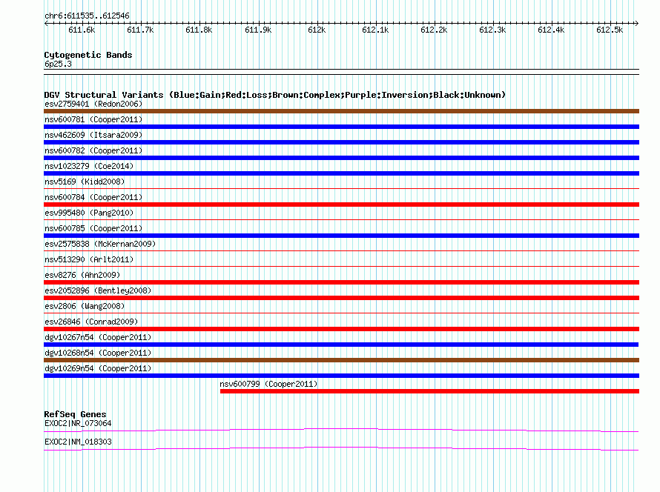Click the ruler's right end arrow
Screen dimensions: 660x492
(637, 23)
